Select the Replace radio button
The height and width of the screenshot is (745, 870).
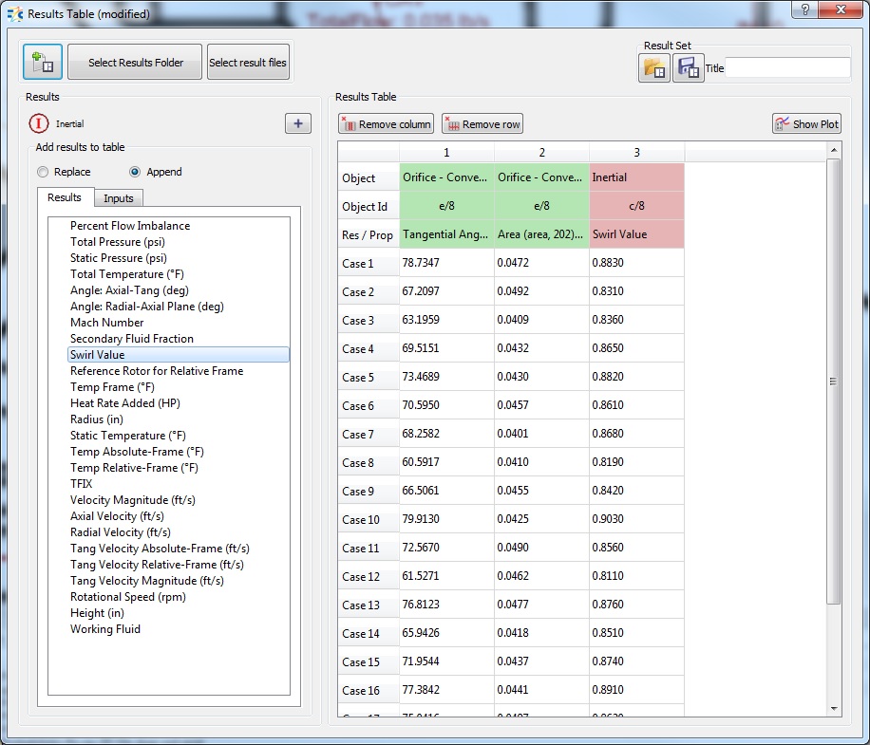[42, 172]
